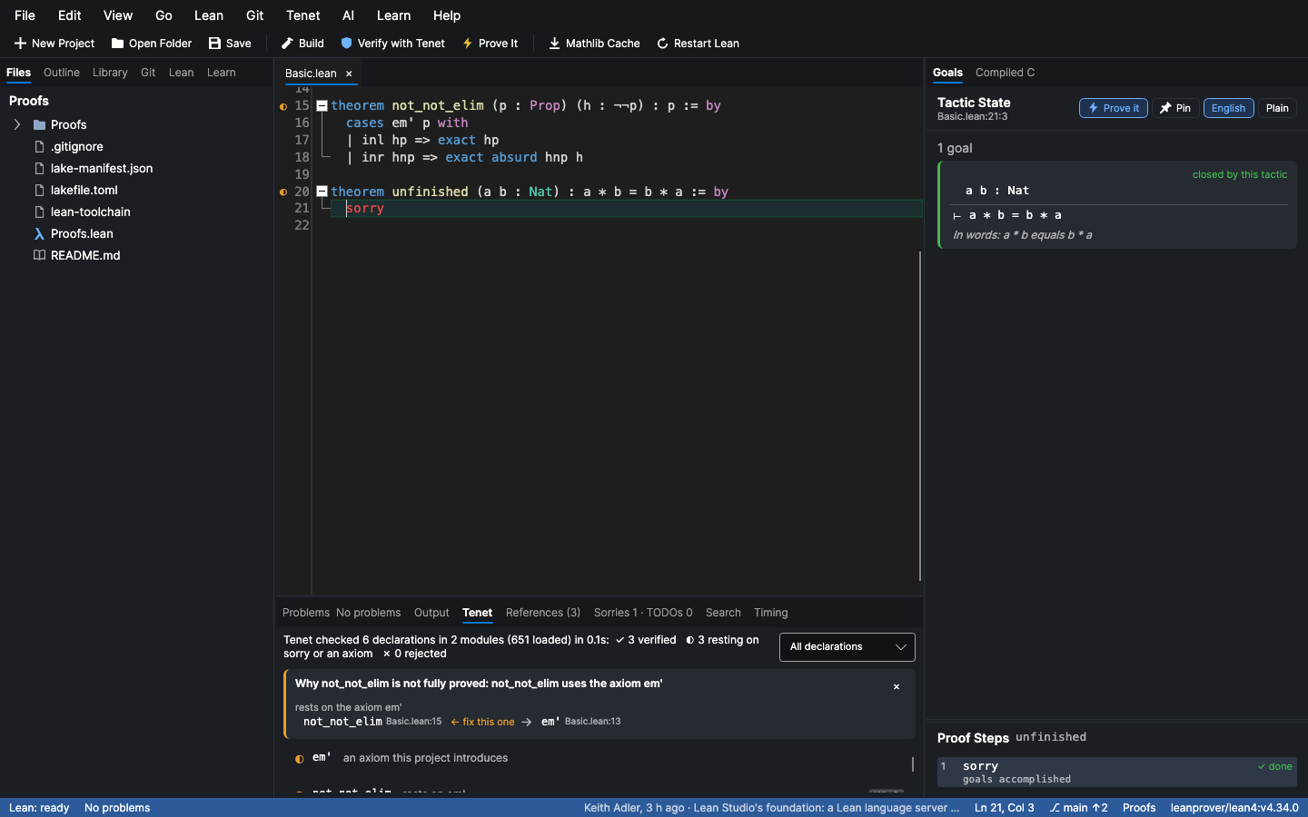Open the All declarations dropdown
Viewport: 1308px width, 817px height.
(847, 647)
